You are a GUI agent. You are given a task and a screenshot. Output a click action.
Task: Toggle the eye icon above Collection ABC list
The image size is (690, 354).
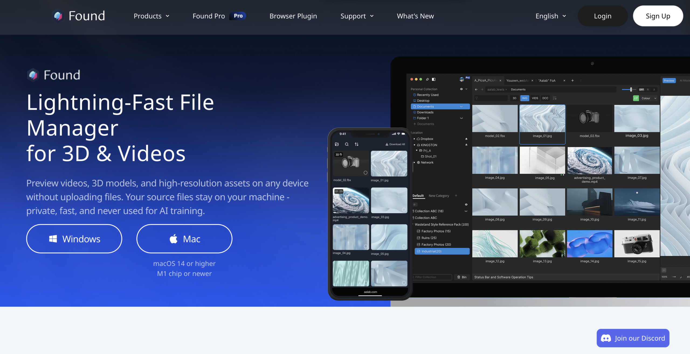point(466,204)
